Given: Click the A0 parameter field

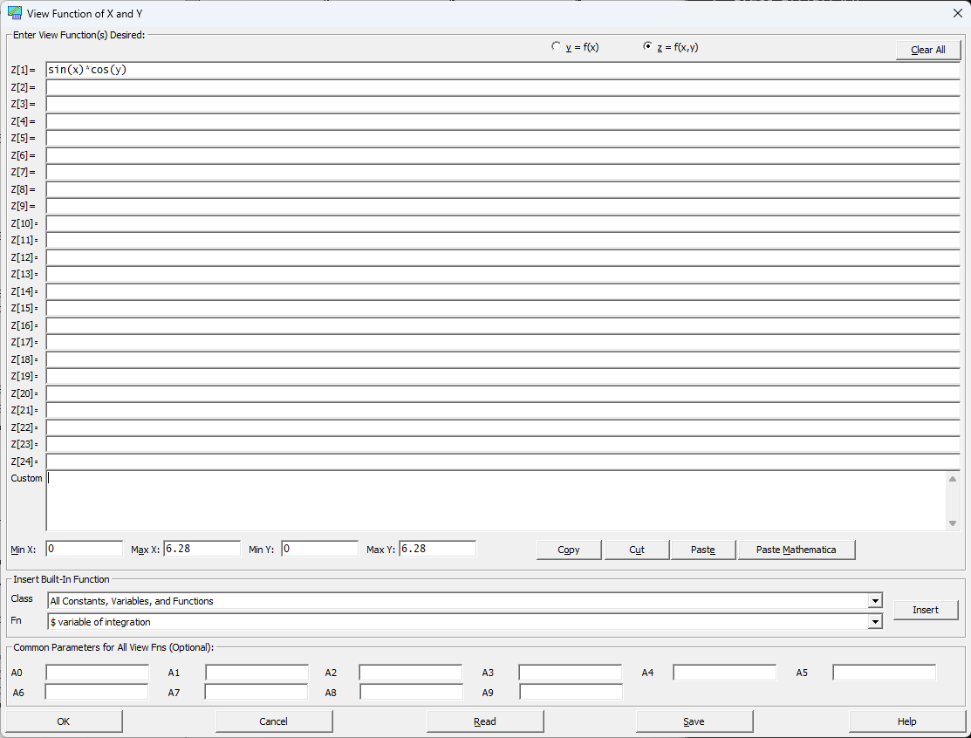Looking at the screenshot, I should (97, 673).
